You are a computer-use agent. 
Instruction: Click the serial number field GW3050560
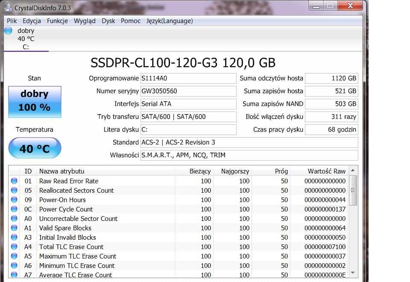pos(188,91)
